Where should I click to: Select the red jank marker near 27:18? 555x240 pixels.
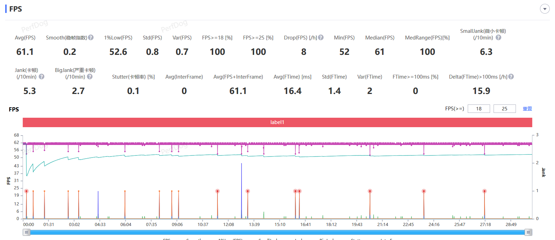coord(484,191)
